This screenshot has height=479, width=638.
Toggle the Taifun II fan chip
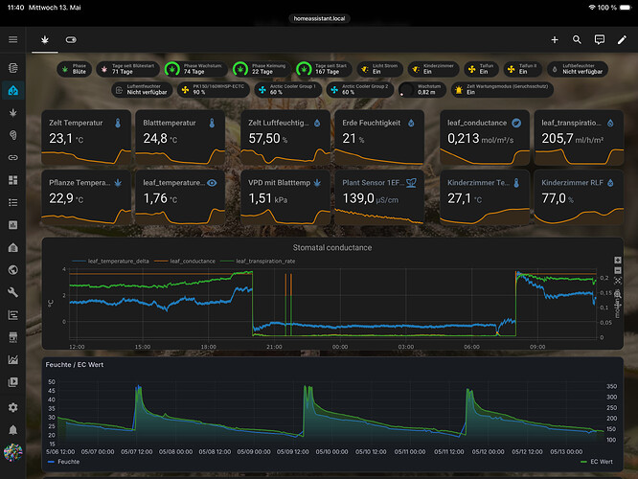tap(523, 69)
